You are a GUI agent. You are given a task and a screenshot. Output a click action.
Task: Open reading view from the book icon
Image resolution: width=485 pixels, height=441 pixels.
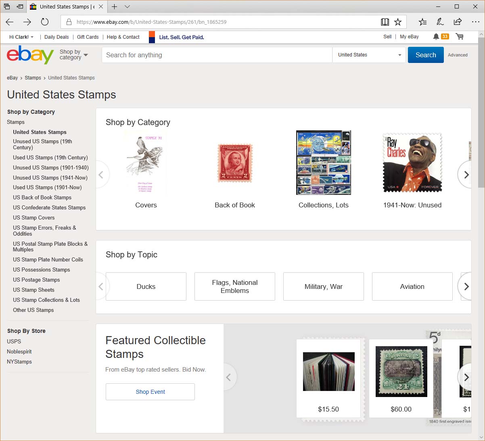tap(385, 22)
